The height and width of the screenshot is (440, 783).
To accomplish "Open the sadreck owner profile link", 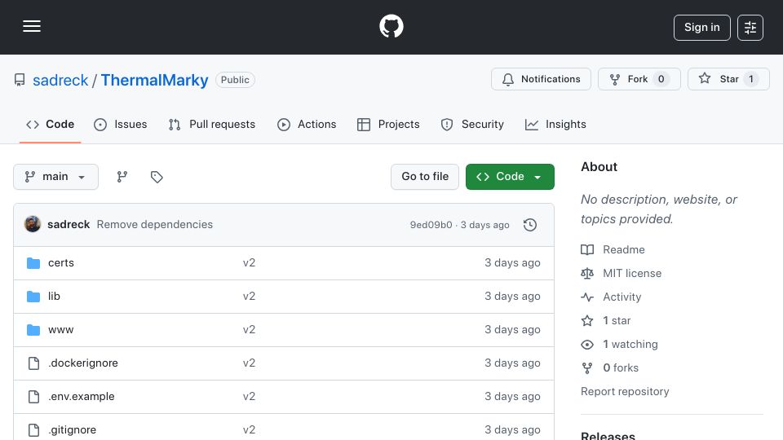I will tap(60, 81).
